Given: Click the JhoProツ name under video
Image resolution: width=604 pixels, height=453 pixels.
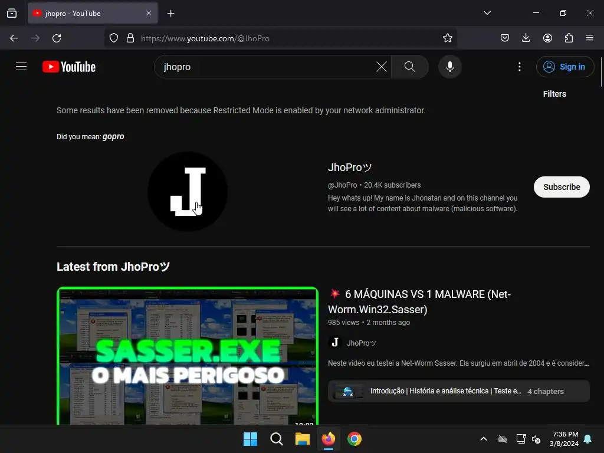Looking at the screenshot, I should coord(362,343).
